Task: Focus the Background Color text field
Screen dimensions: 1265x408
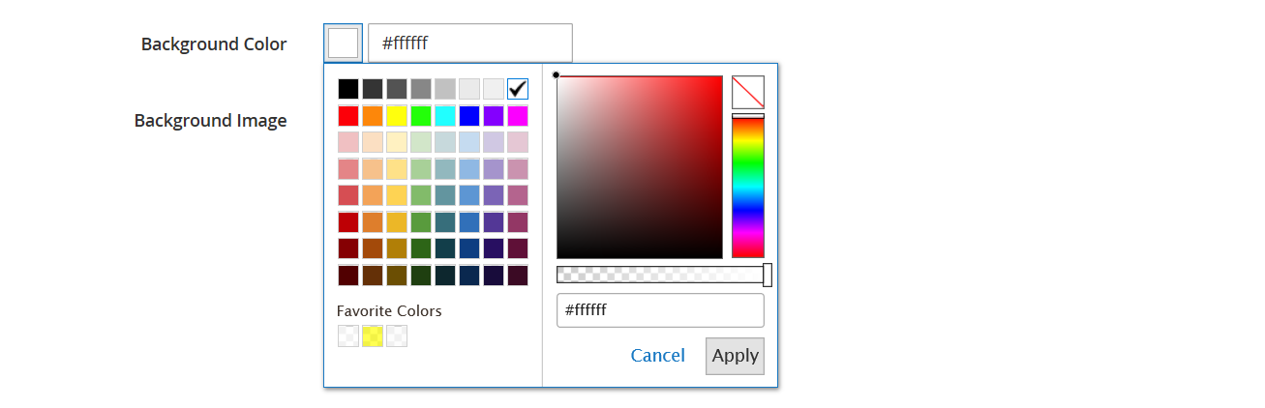Action: (x=470, y=44)
